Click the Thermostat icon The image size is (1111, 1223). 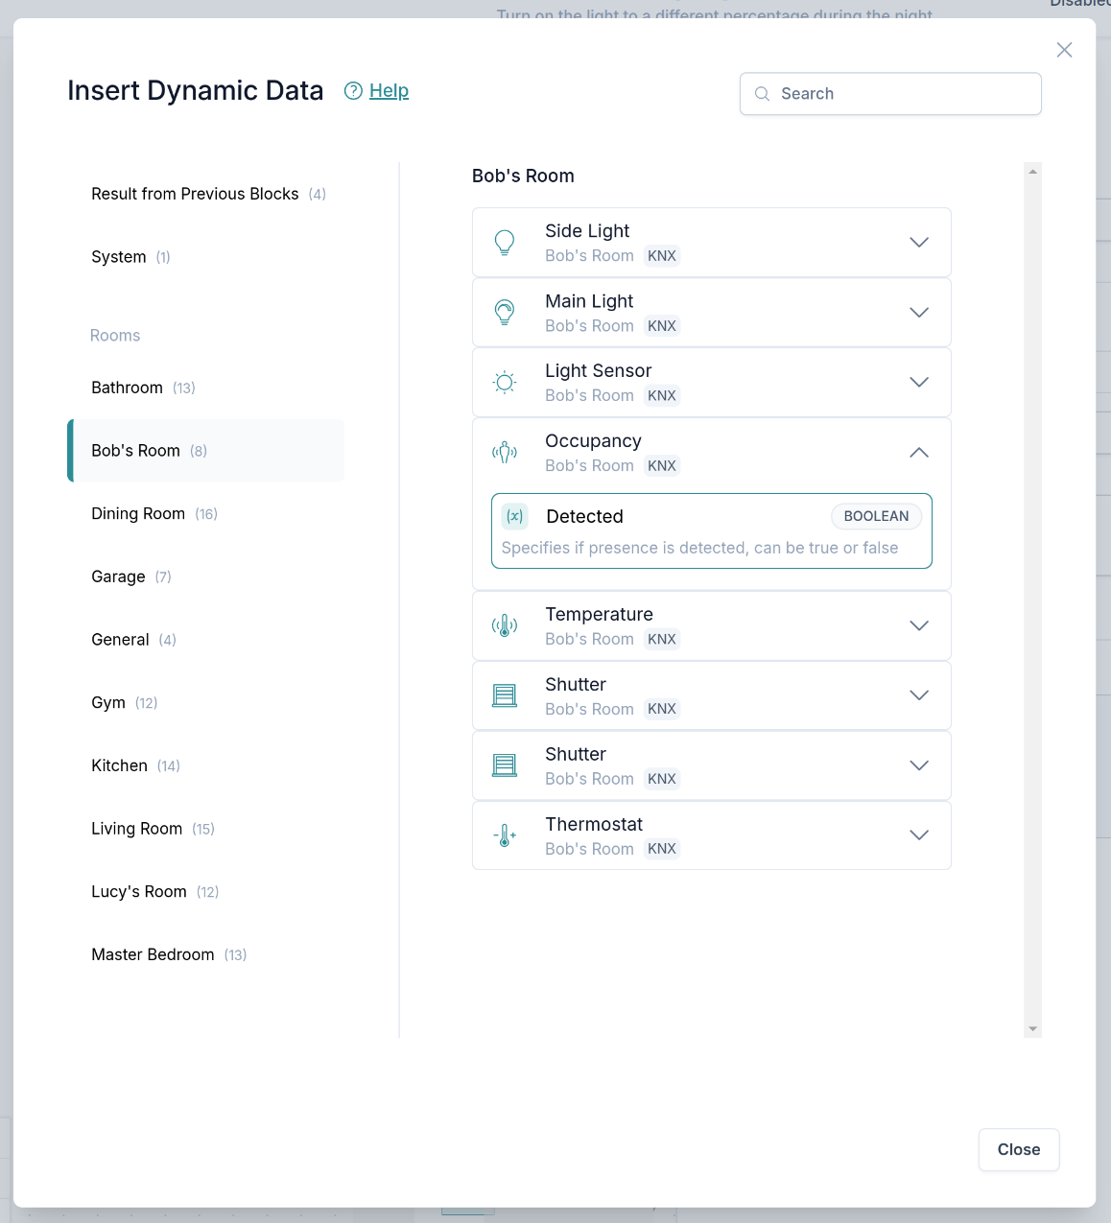click(505, 835)
